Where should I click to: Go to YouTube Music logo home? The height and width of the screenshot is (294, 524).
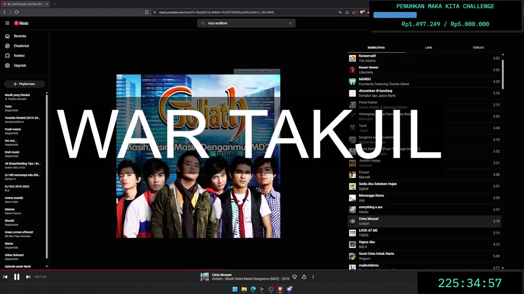(x=21, y=23)
